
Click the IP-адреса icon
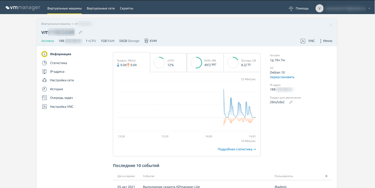click(44, 72)
